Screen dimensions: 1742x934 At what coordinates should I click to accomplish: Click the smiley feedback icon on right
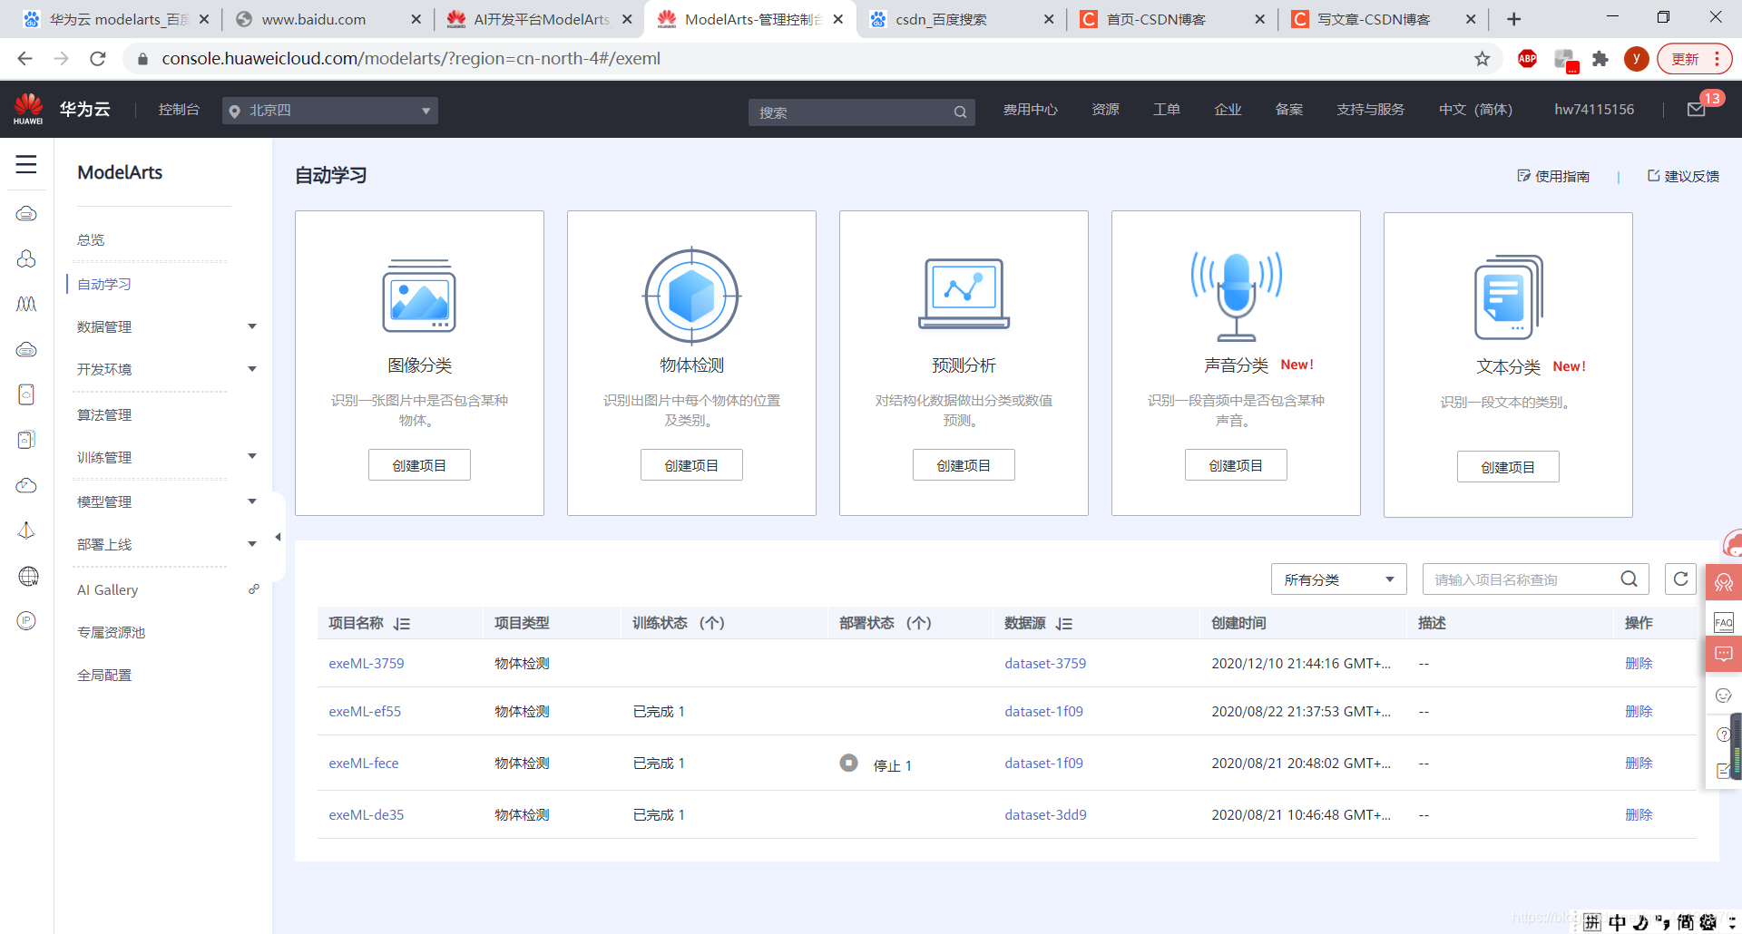click(1724, 696)
